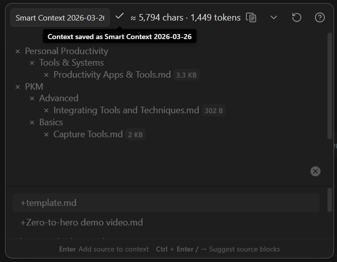Image resolution: width=337 pixels, height=262 pixels.
Task: Select the Capture Tools.md tree item
Action: (x=88, y=134)
